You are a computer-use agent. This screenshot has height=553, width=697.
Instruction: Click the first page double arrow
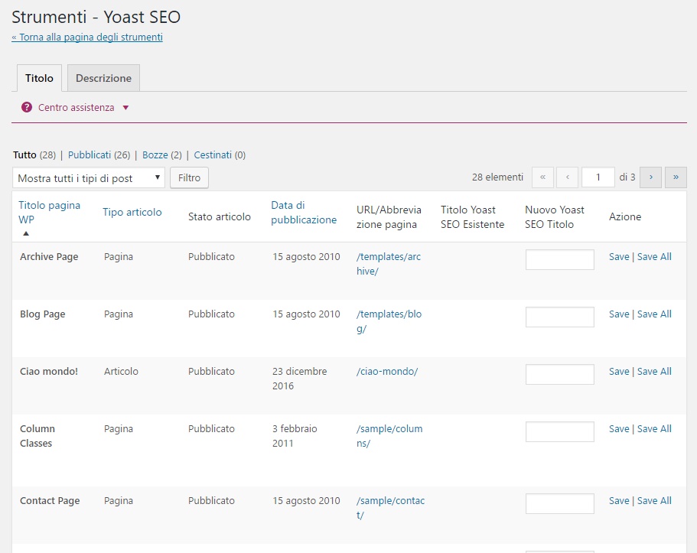[x=542, y=177]
